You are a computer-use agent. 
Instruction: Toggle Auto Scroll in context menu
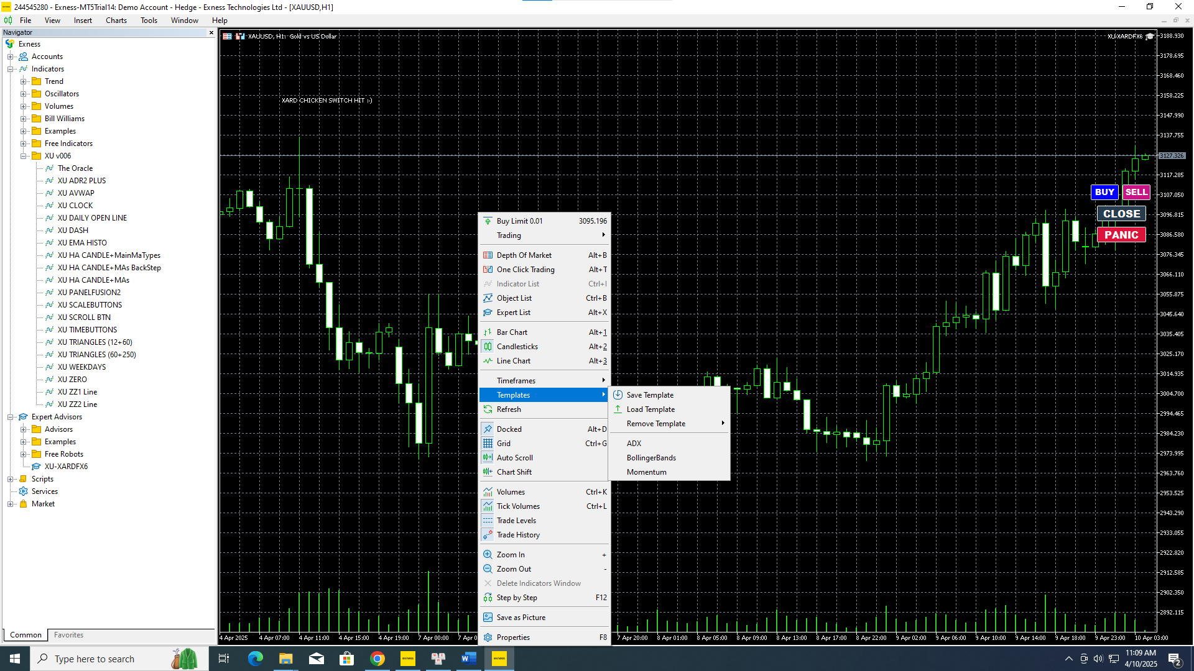pyautogui.click(x=514, y=458)
